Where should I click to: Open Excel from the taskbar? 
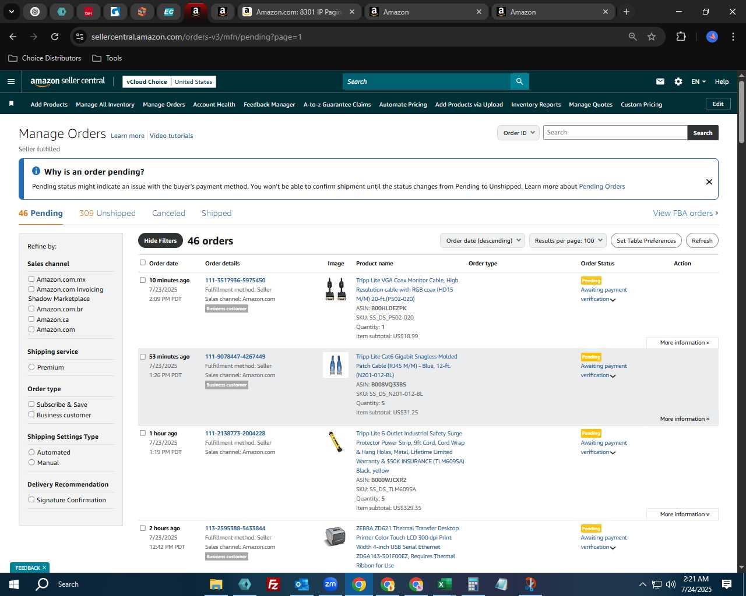[x=445, y=584]
